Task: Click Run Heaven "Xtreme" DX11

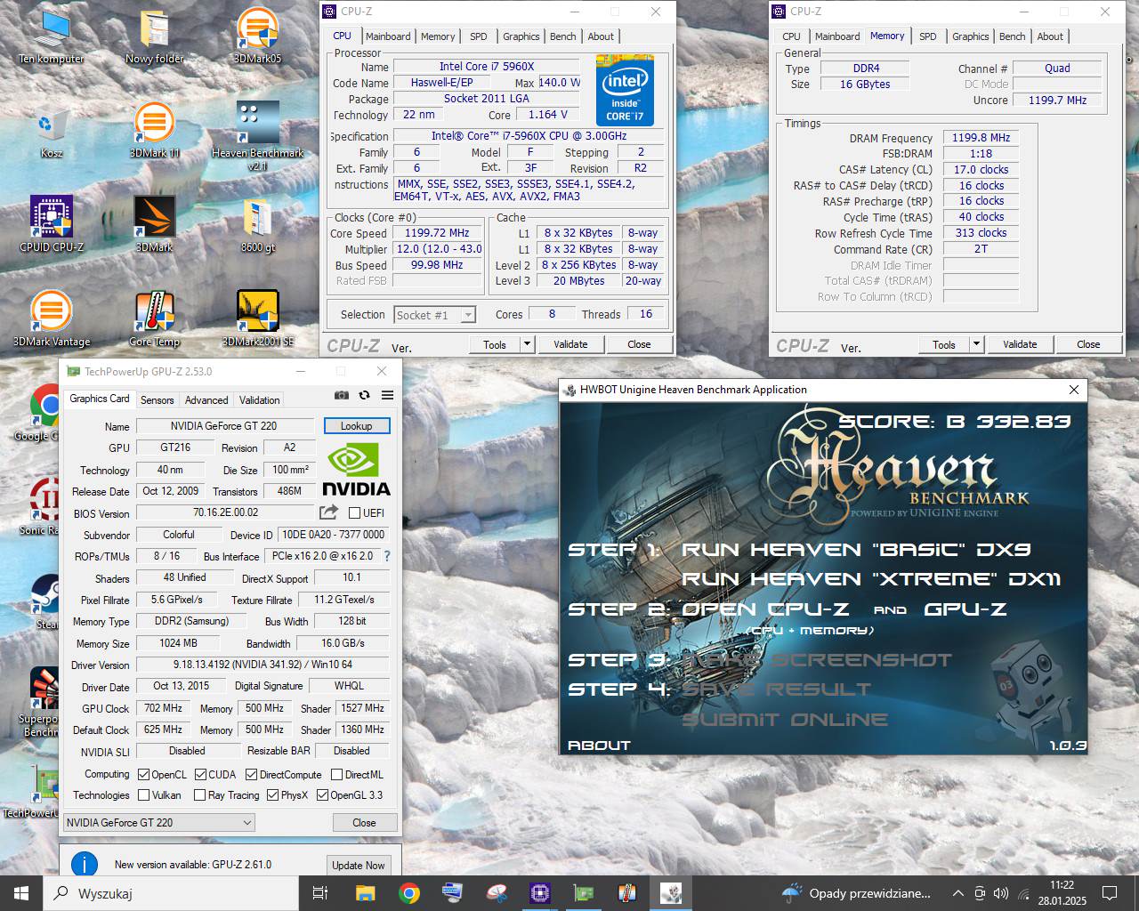Action: [x=871, y=579]
